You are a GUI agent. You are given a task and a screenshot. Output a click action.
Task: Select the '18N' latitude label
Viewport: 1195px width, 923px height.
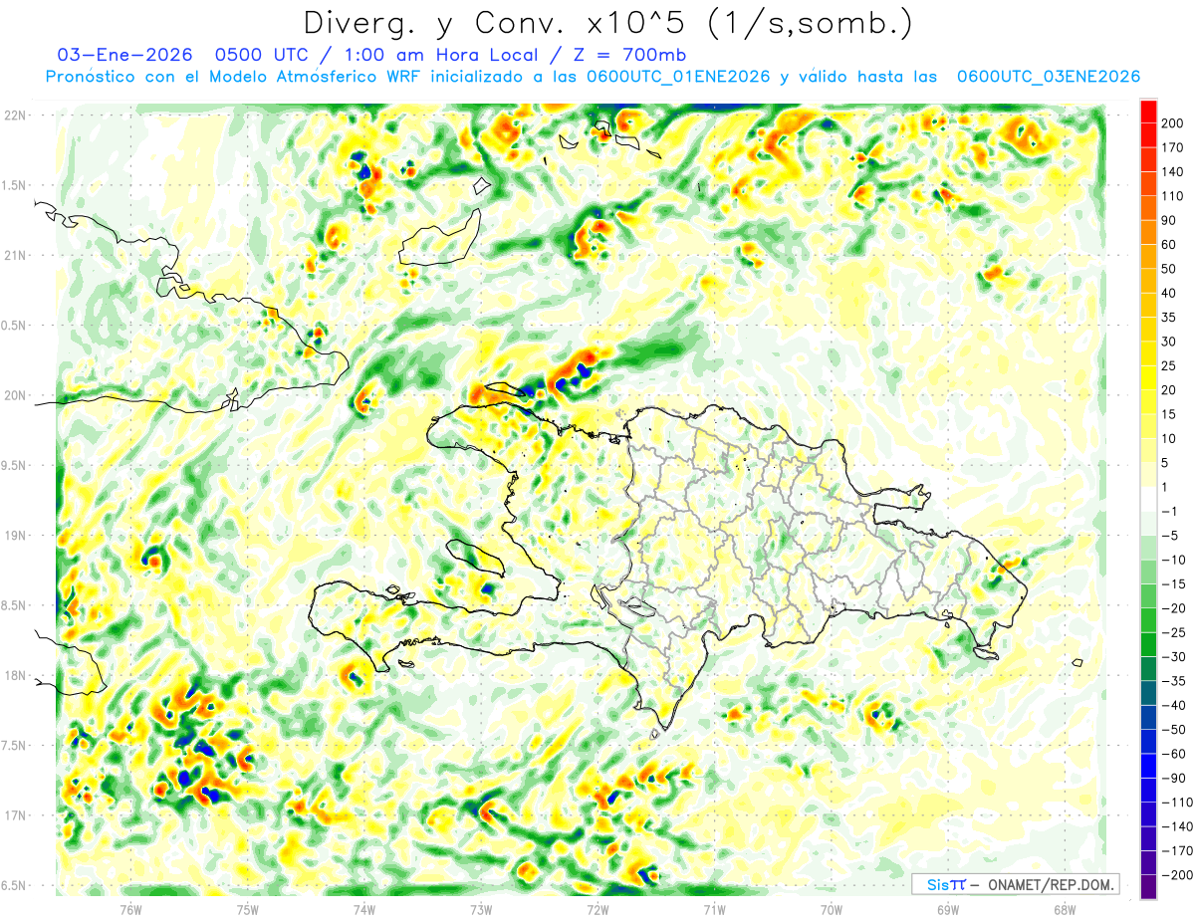(15, 676)
